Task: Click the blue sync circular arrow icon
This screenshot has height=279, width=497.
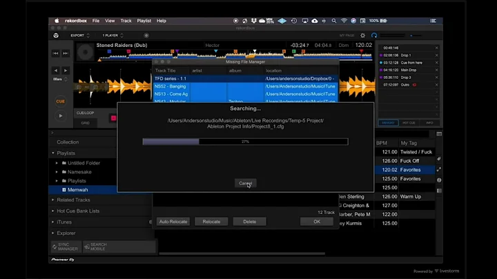Action: click(374, 35)
